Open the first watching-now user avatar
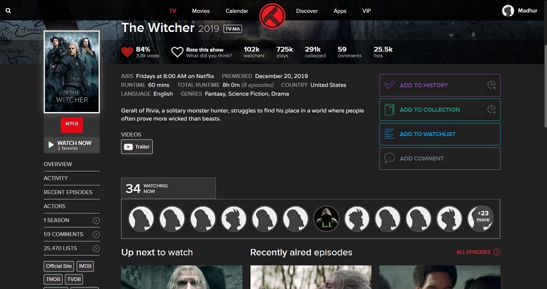The height and width of the screenshot is (289, 547). [x=141, y=218]
